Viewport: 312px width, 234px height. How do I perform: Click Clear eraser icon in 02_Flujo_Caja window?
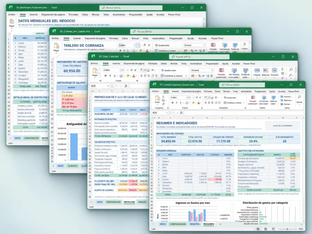point(282,78)
